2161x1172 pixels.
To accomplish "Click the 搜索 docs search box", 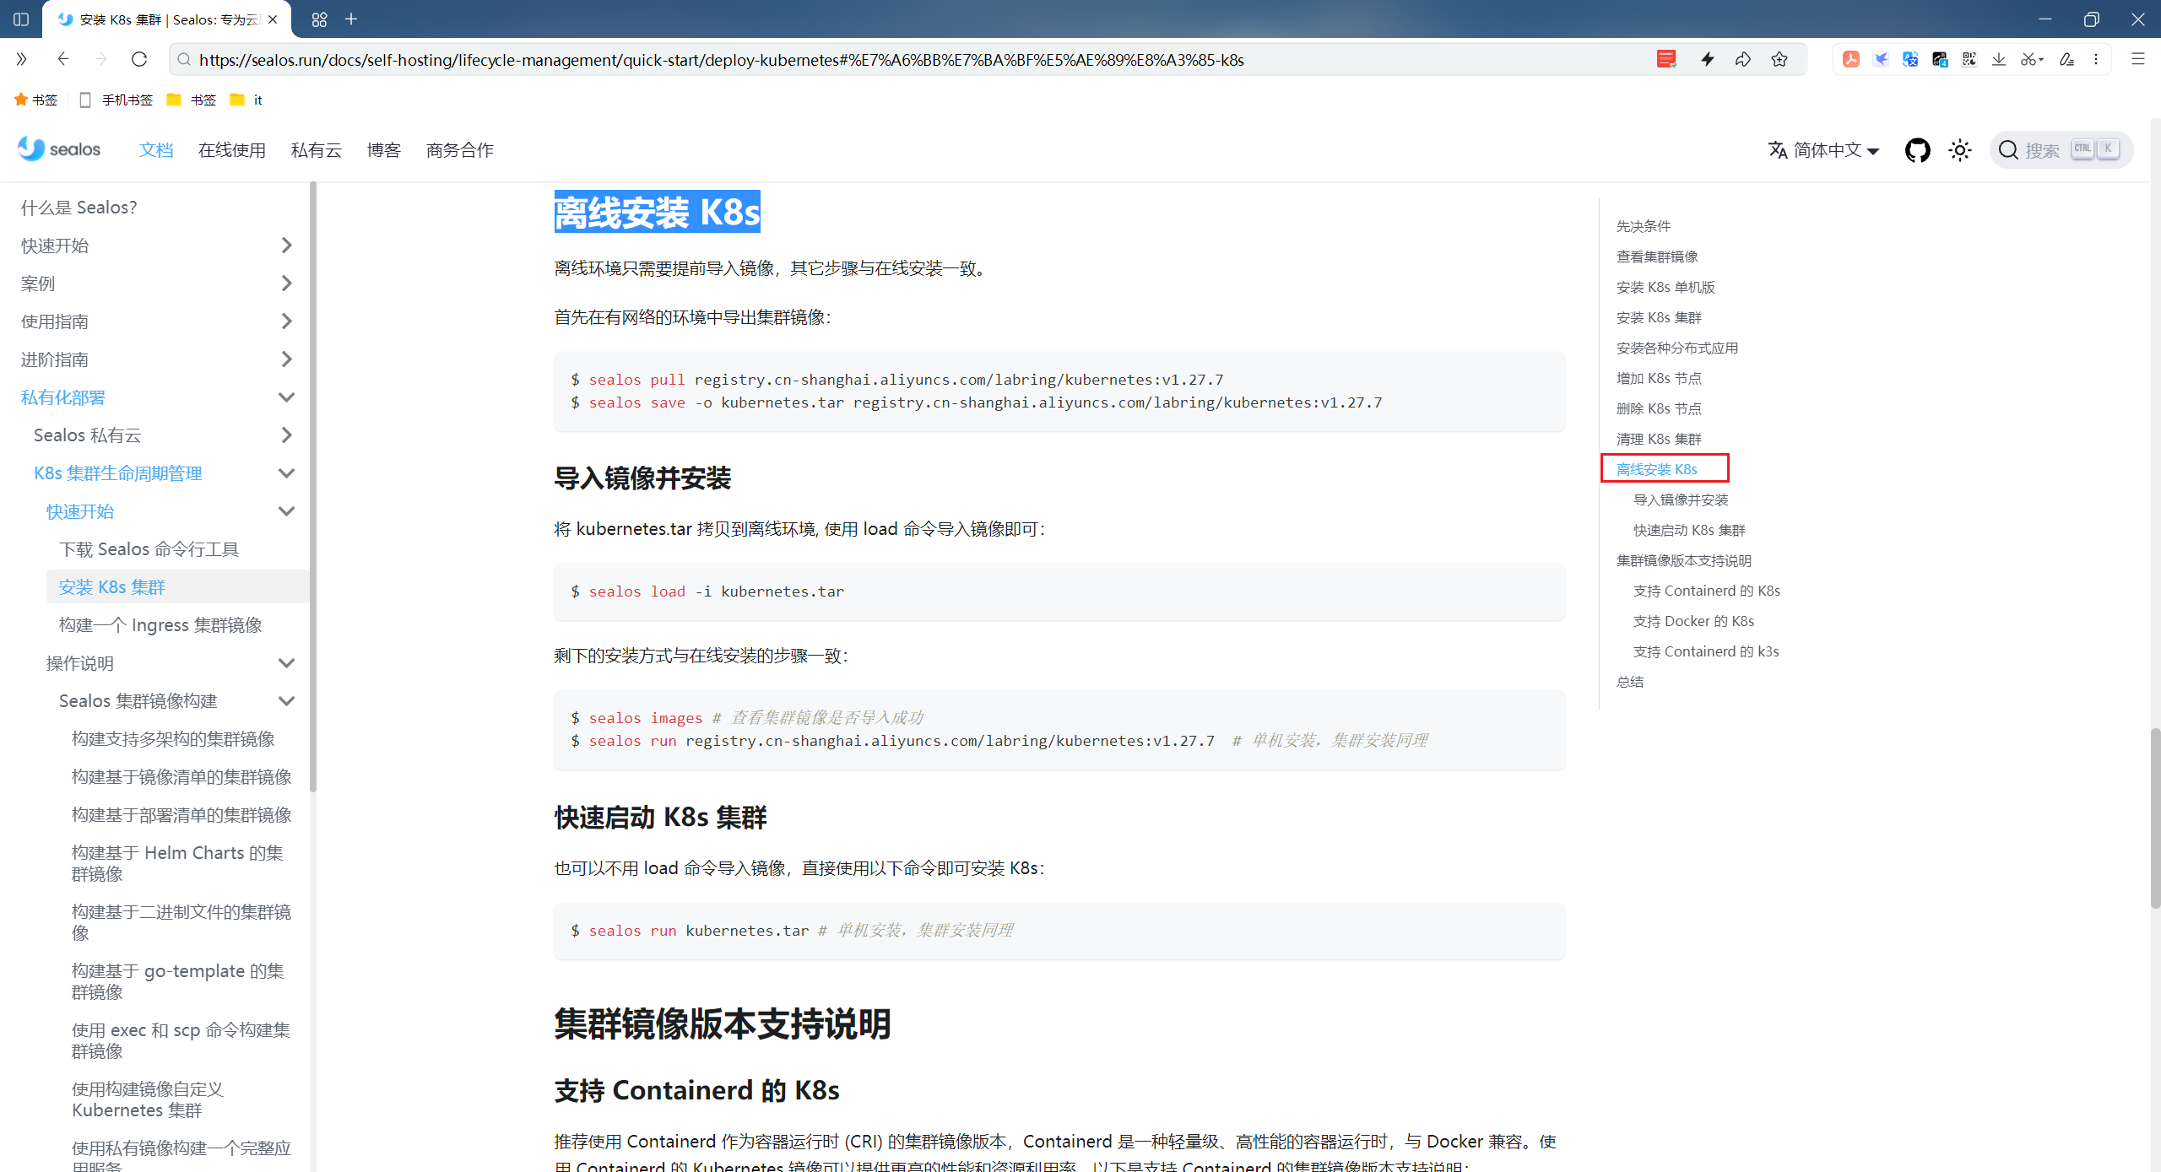I will (x=2061, y=150).
